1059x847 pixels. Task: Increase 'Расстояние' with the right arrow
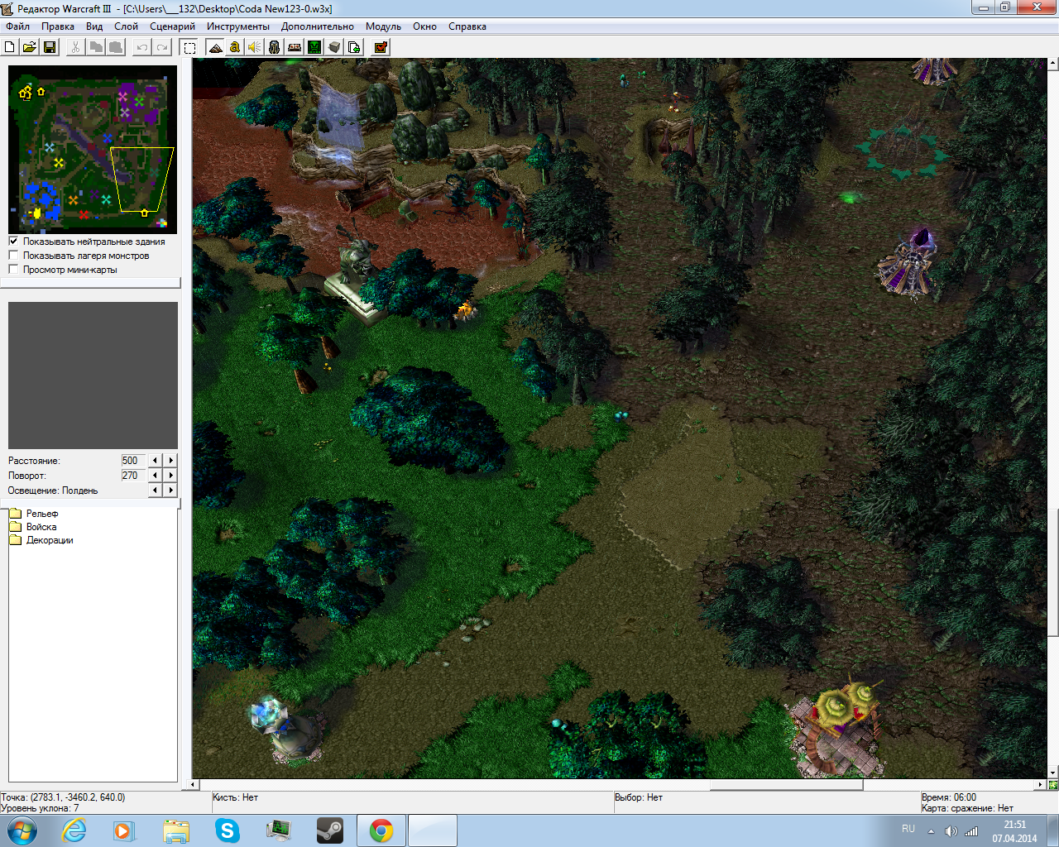170,461
